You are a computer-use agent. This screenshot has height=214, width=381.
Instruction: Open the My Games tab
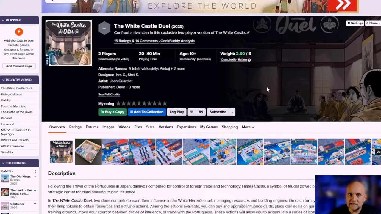(209, 127)
